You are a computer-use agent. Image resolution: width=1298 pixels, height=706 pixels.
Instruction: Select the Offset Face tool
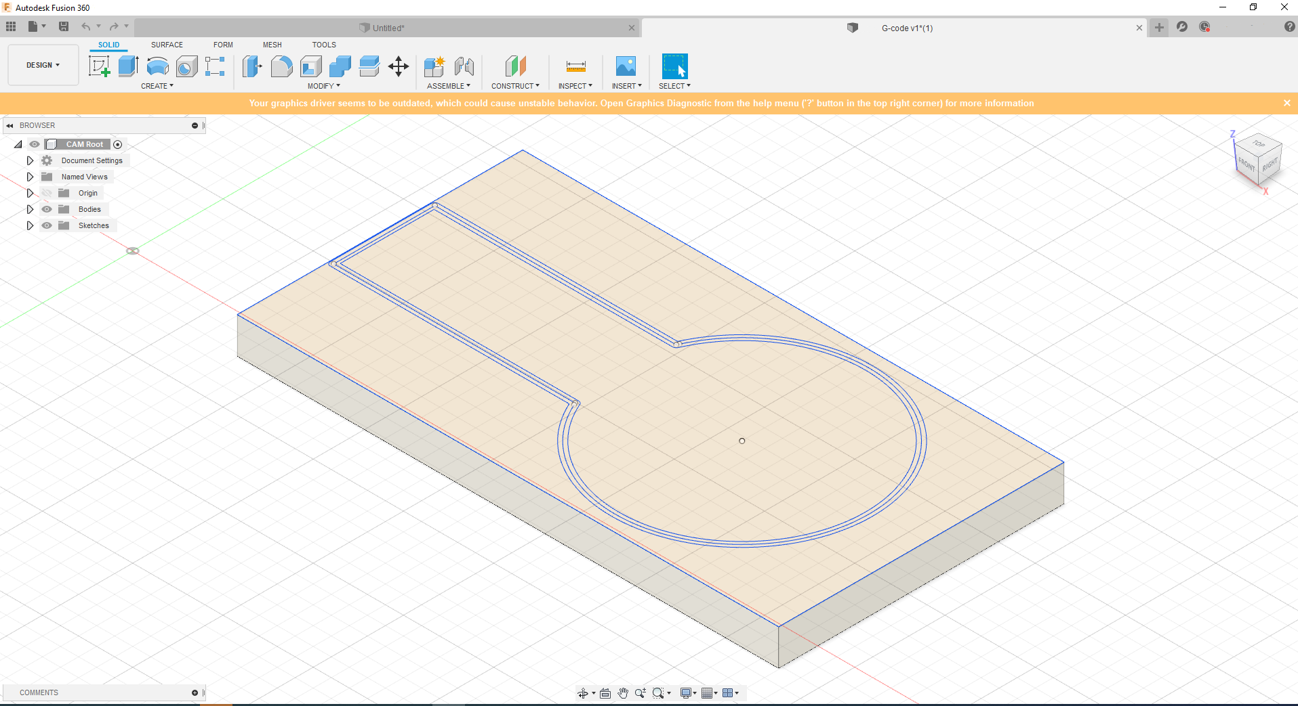click(x=369, y=66)
